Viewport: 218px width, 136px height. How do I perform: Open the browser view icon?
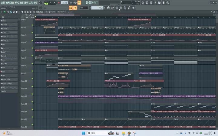click(x=125, y=8)
